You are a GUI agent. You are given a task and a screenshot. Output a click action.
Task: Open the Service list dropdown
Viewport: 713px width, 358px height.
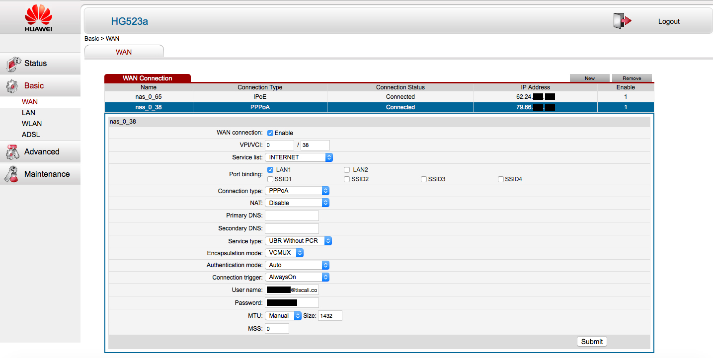(x=299, y=157)
